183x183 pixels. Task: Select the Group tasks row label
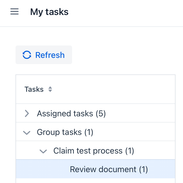(59, 132)
